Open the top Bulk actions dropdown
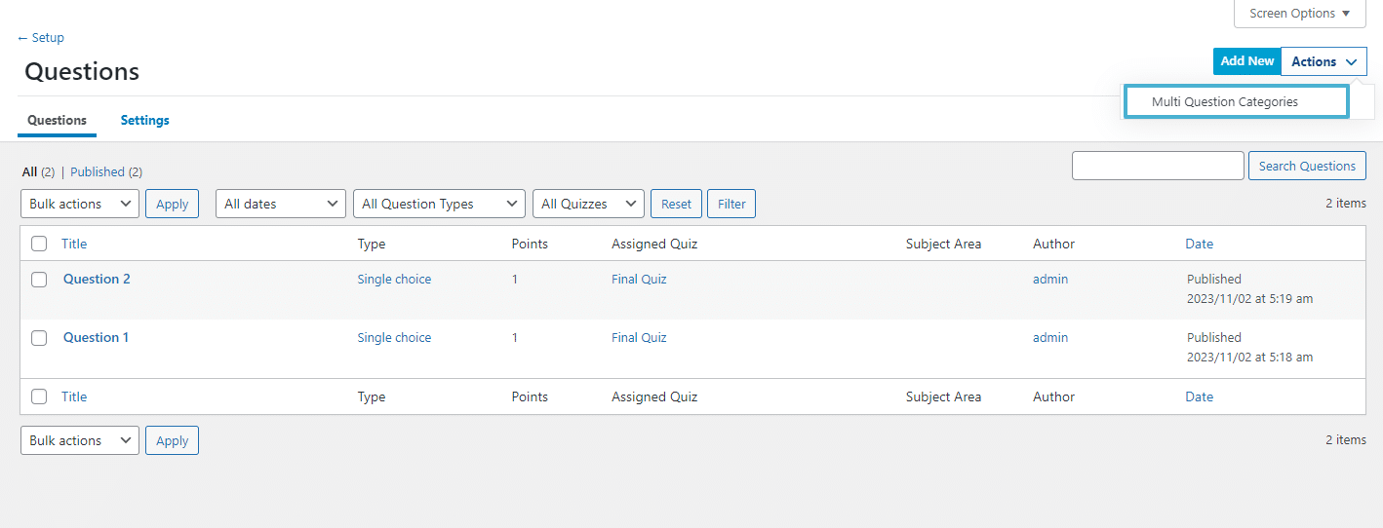1383x528 pixels. click(x=80, y=204)
